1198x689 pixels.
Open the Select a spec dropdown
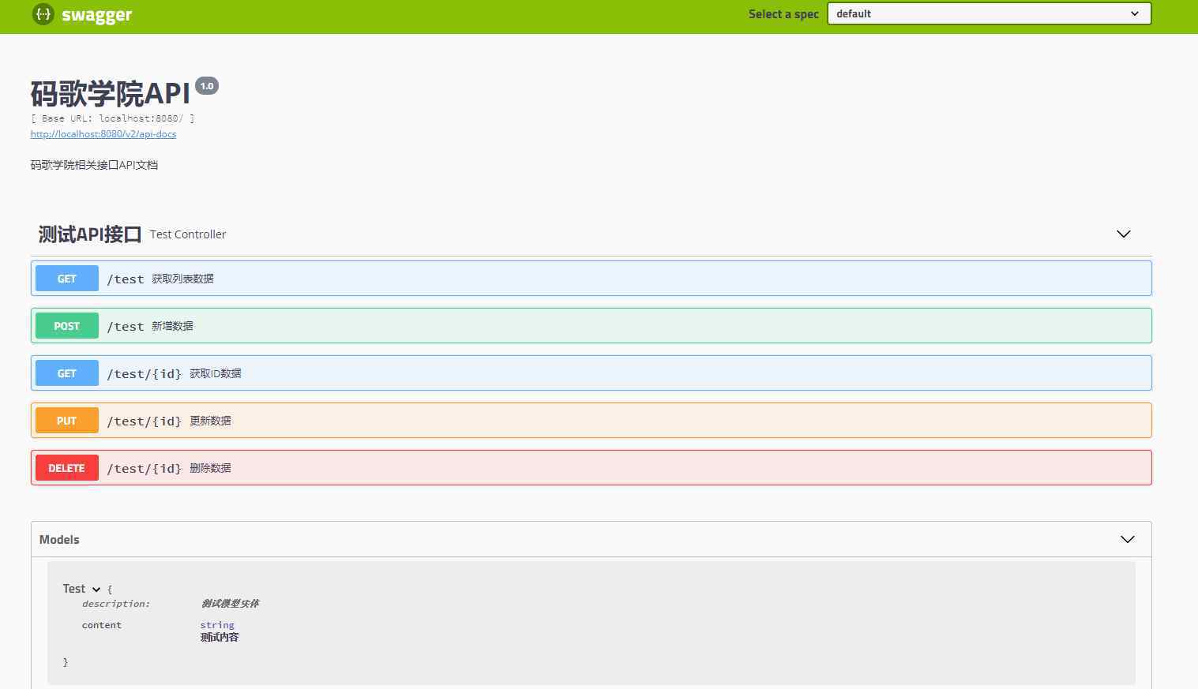click(989, 13)
